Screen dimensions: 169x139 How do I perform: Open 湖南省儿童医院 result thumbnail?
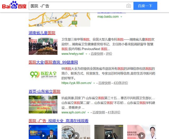click(43, 46)
